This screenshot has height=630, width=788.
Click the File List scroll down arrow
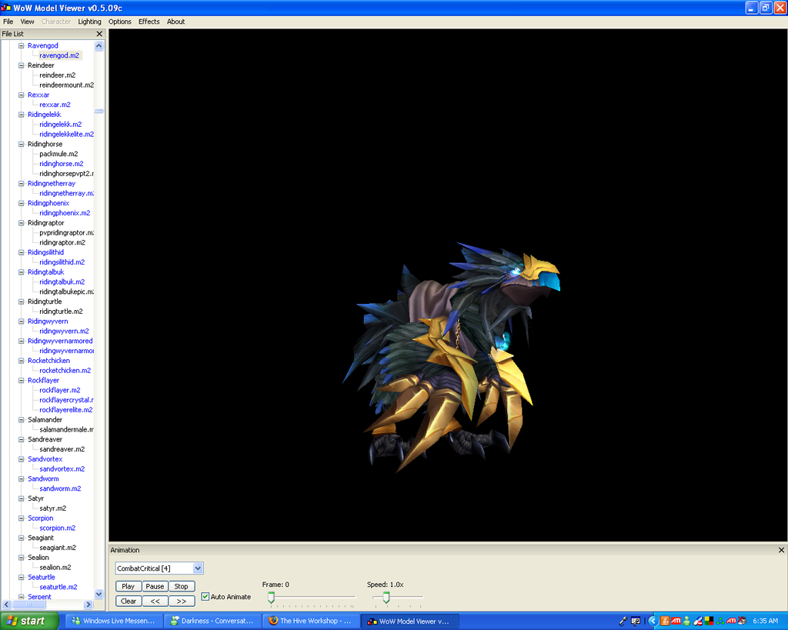(99, 594)
